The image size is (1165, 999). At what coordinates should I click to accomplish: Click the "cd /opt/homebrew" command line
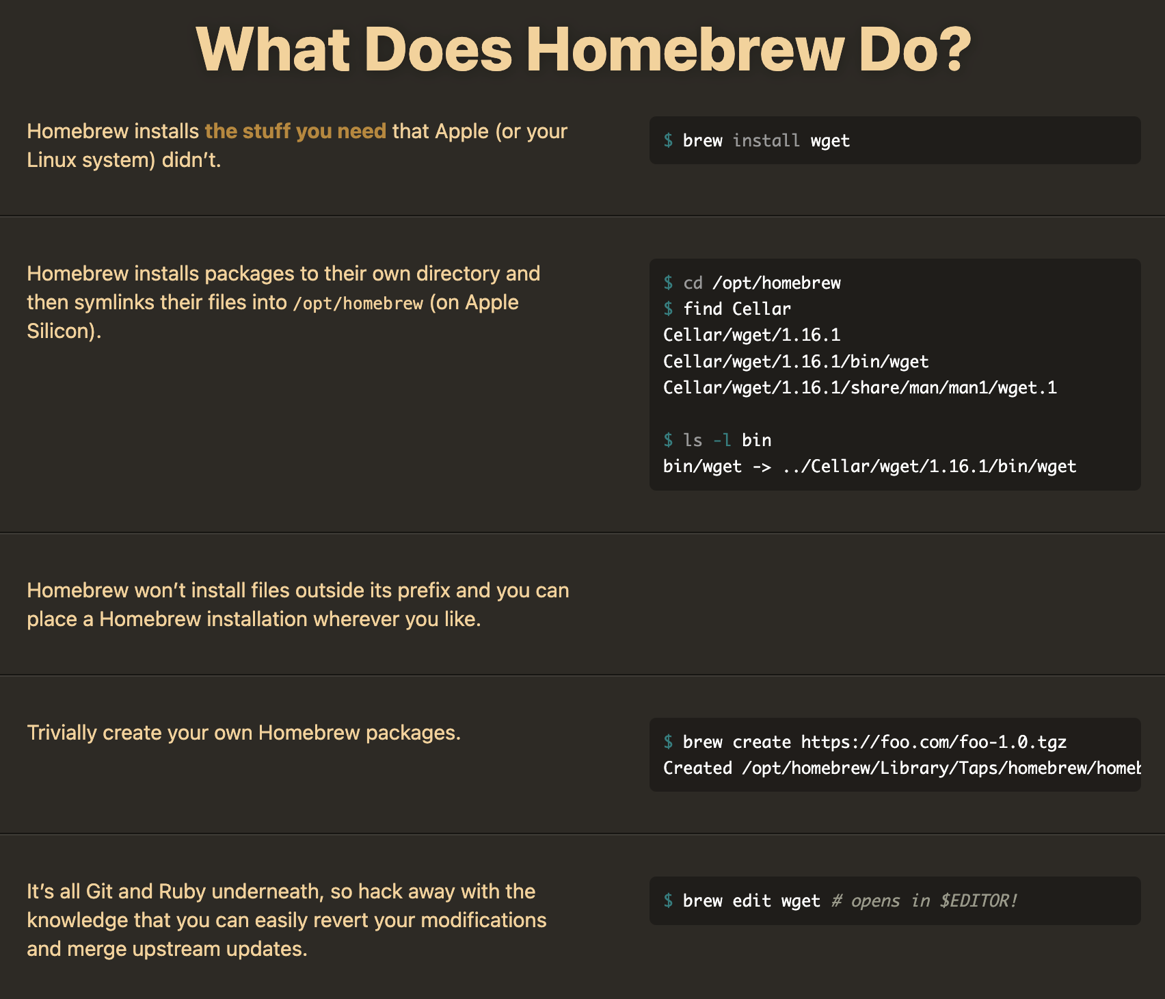(x=752, y=283)
